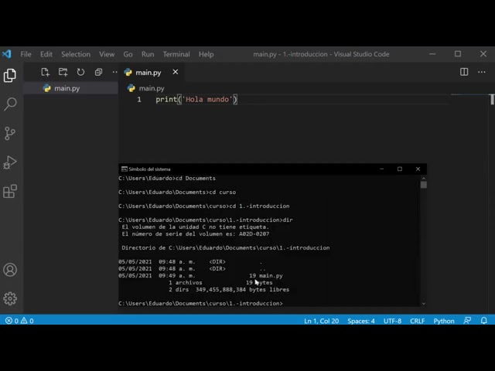Create a new file in Explorer
The image size is (495, 371).
pyautogui.click(x=45, y=72)
